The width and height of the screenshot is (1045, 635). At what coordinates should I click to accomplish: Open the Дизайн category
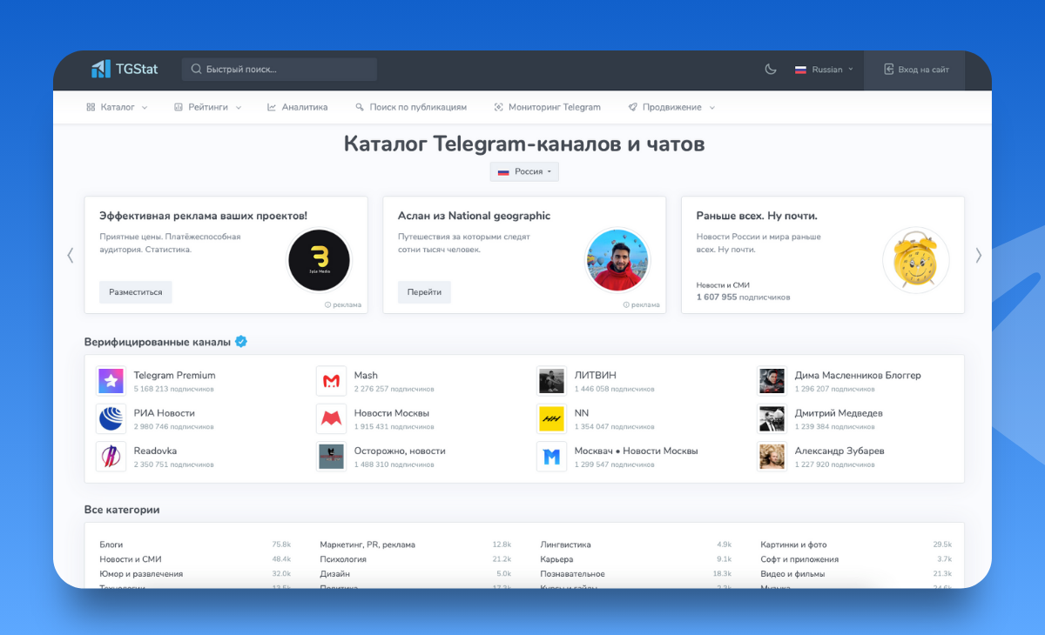point(335,574)
